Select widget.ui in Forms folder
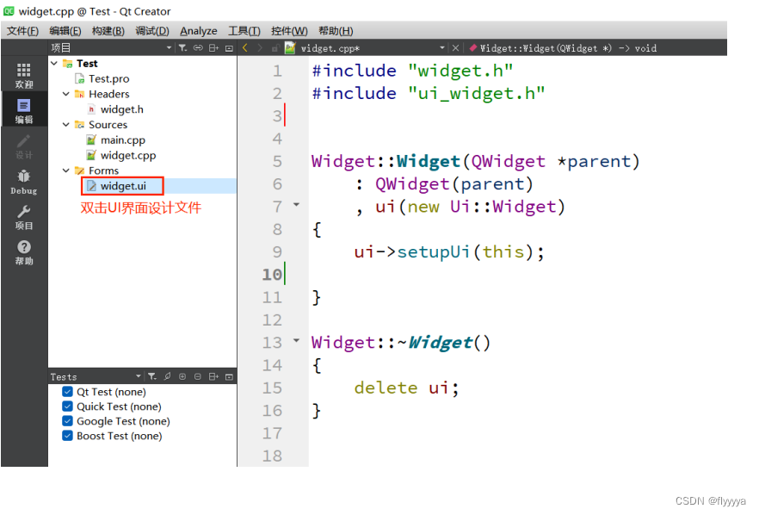 pos(123,186)
